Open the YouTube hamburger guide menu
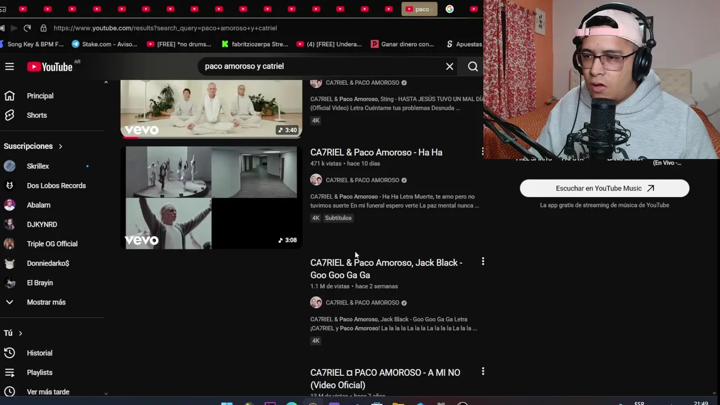 click(x=10, y=67)
